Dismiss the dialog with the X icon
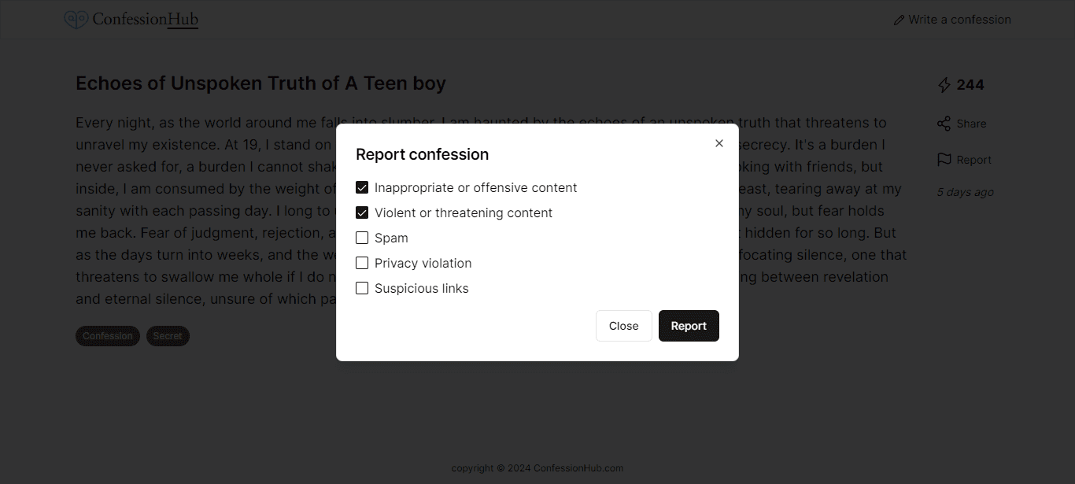The height and width of the screenshot is (484, 1075). pos(719,143)
